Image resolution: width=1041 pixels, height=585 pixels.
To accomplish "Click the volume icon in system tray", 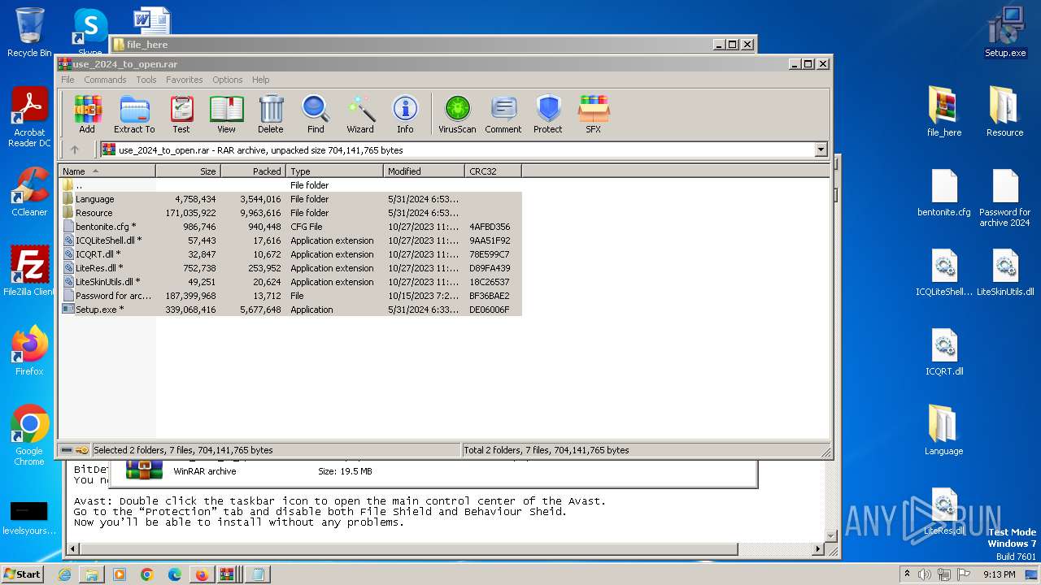I will click(925, 574).
